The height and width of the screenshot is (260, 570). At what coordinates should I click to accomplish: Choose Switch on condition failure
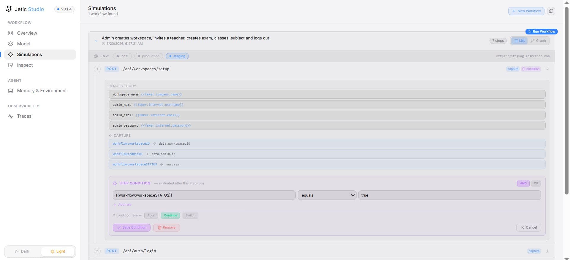coord(190,216)
